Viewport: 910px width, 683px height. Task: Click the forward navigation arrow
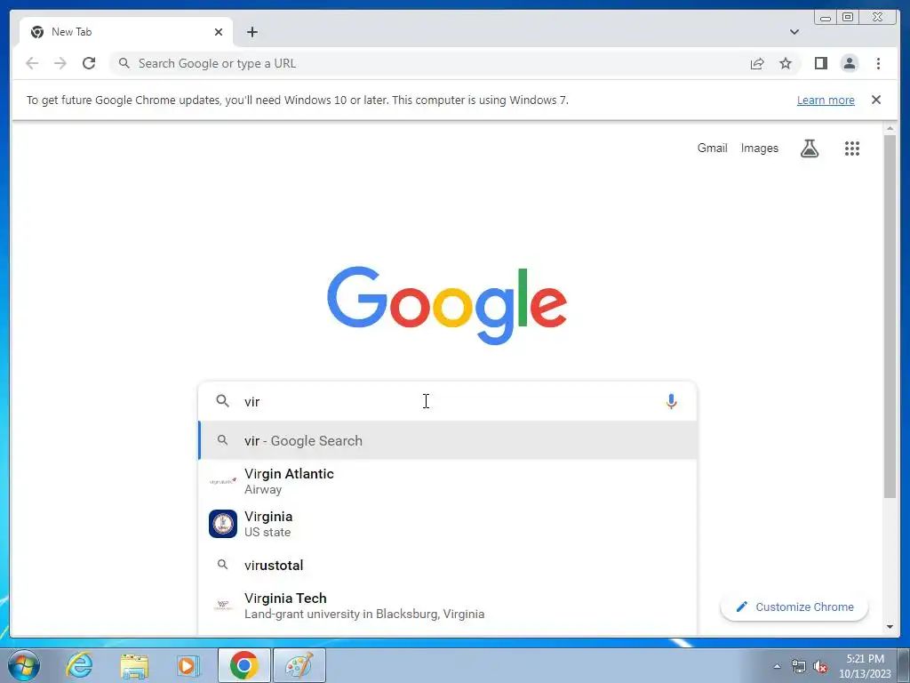60,63
